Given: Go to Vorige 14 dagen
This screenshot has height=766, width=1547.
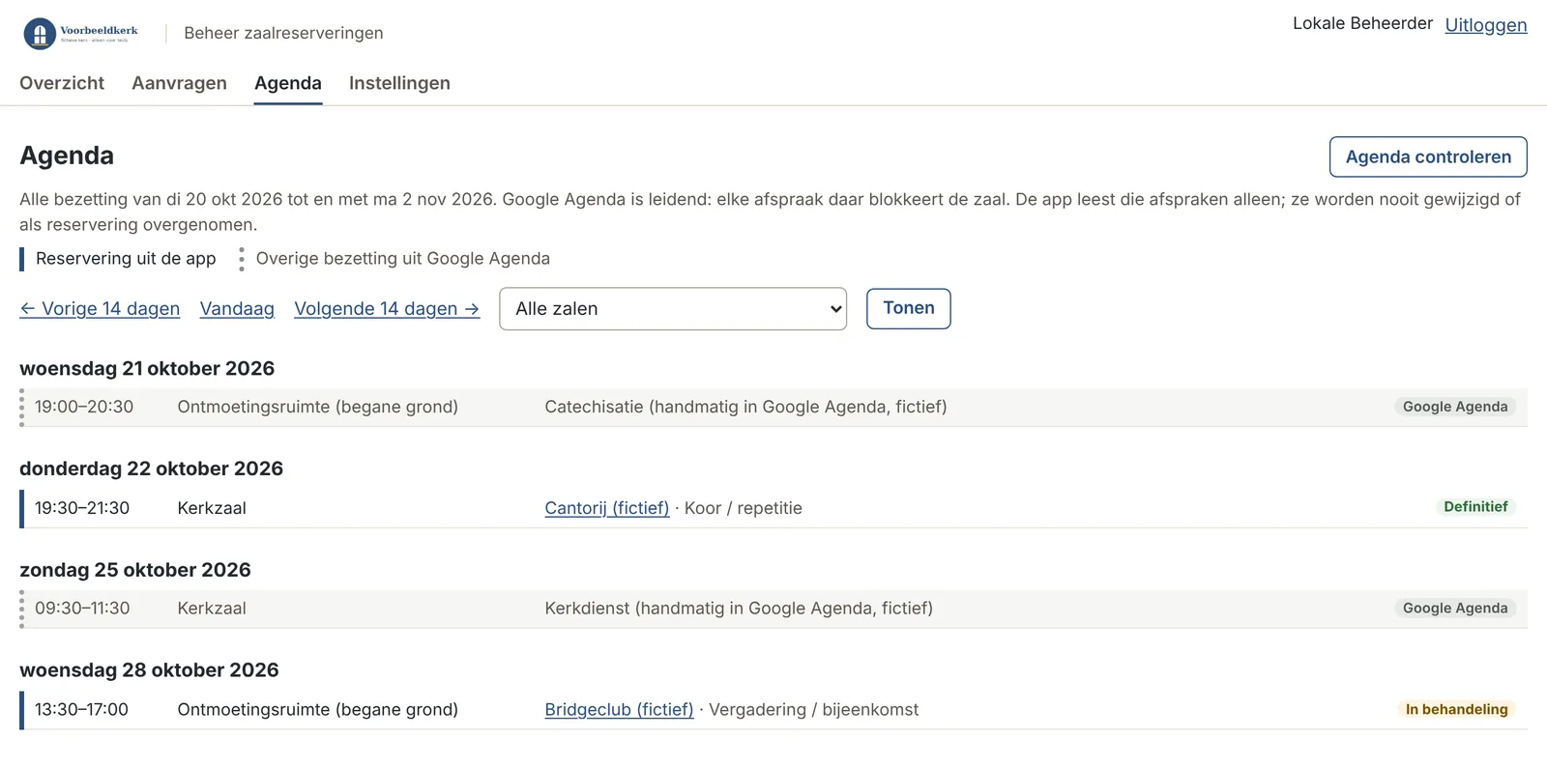Looking at the screenshot, I should tap(100, 309).
